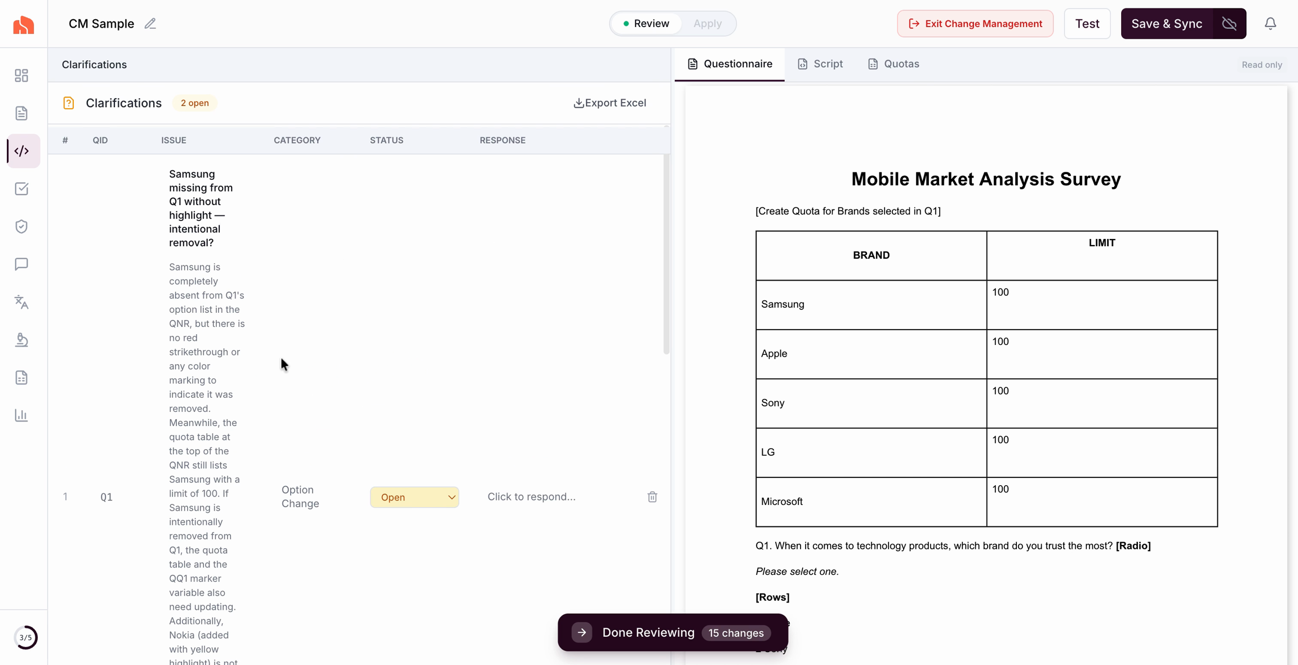Click the checkbox task icon in sidebar
Screen dimensions: 1298x665
pos(21,189)
